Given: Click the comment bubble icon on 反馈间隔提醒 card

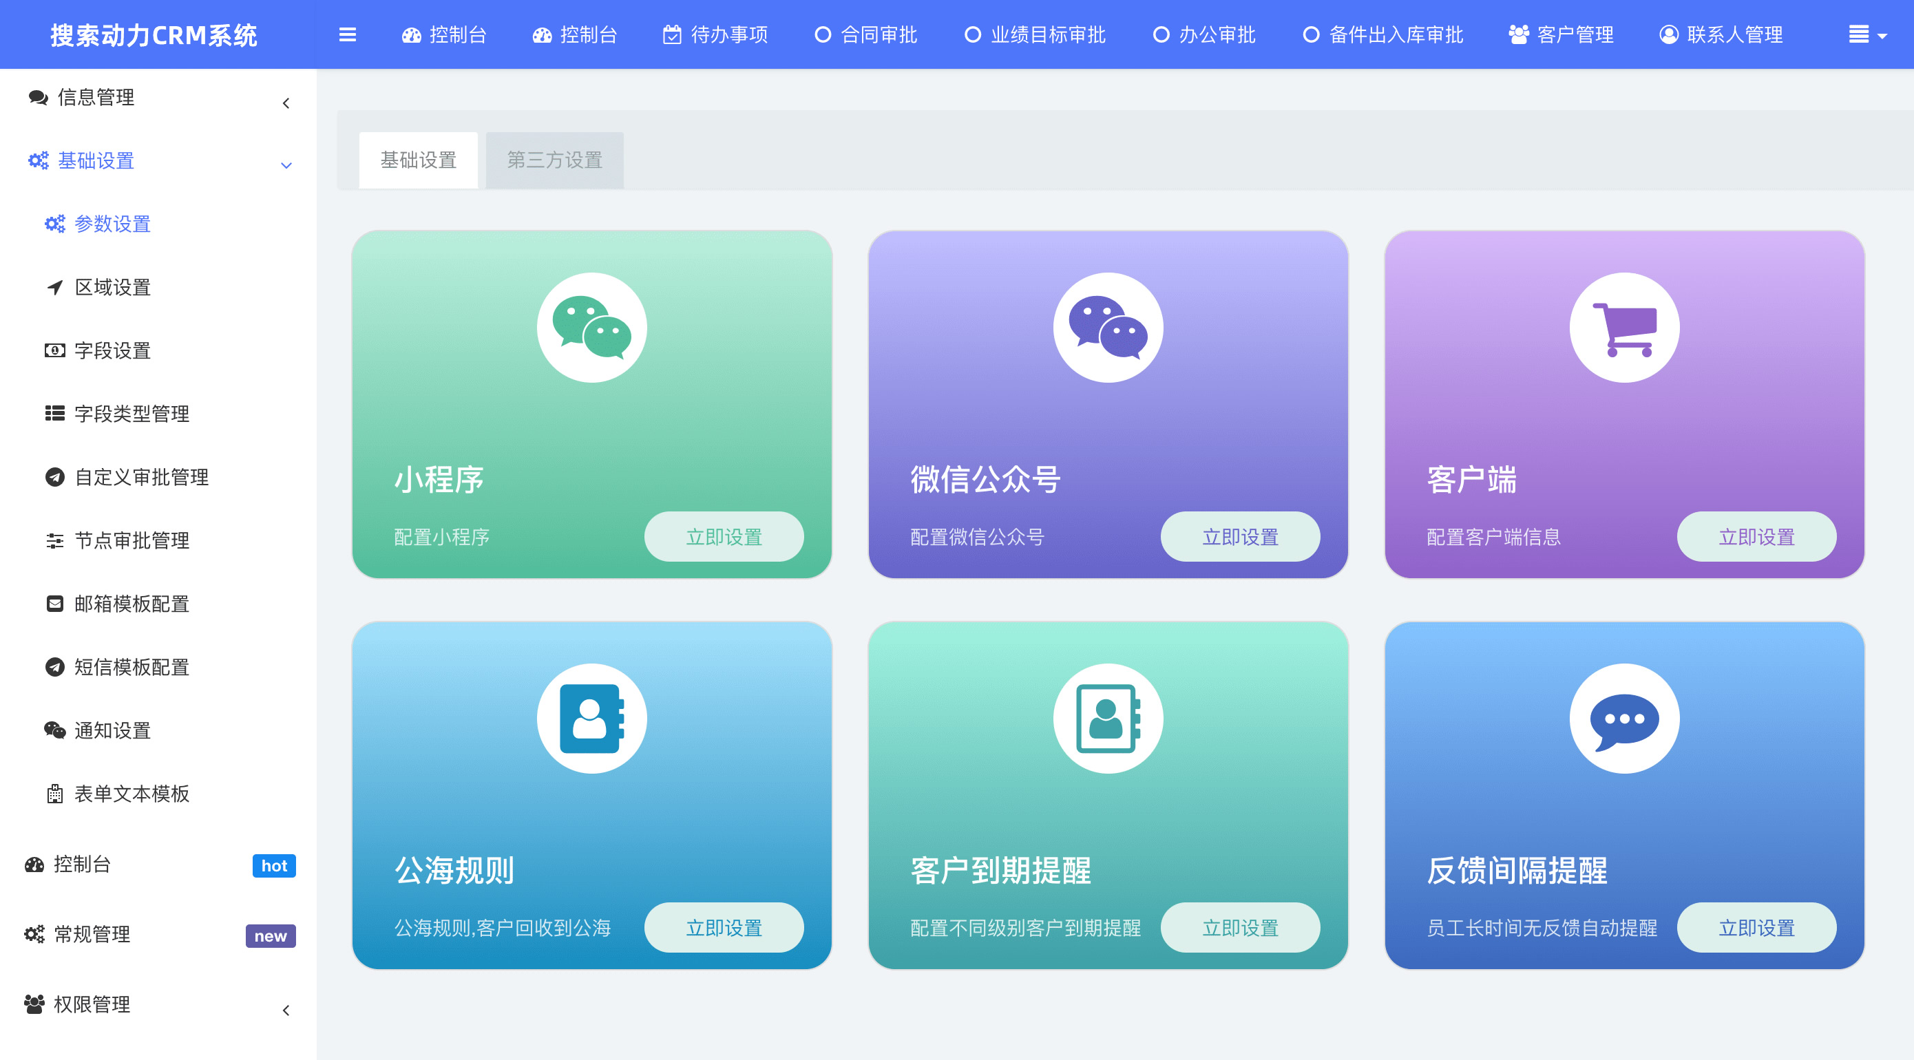Looking at the screenshot, I should 1625,722.
